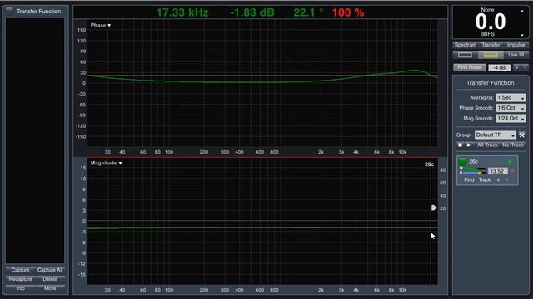
Task: Decrease the signal generator level with minus
Action: (x=525, y=68)
